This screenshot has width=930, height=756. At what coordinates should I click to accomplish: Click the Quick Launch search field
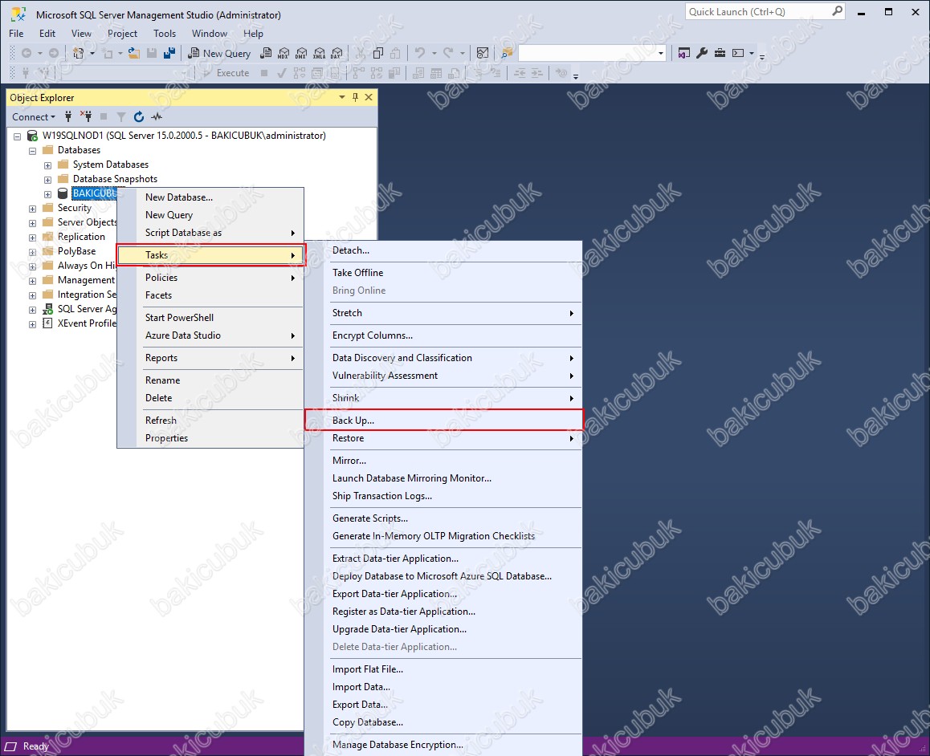[x=758, y=11]
